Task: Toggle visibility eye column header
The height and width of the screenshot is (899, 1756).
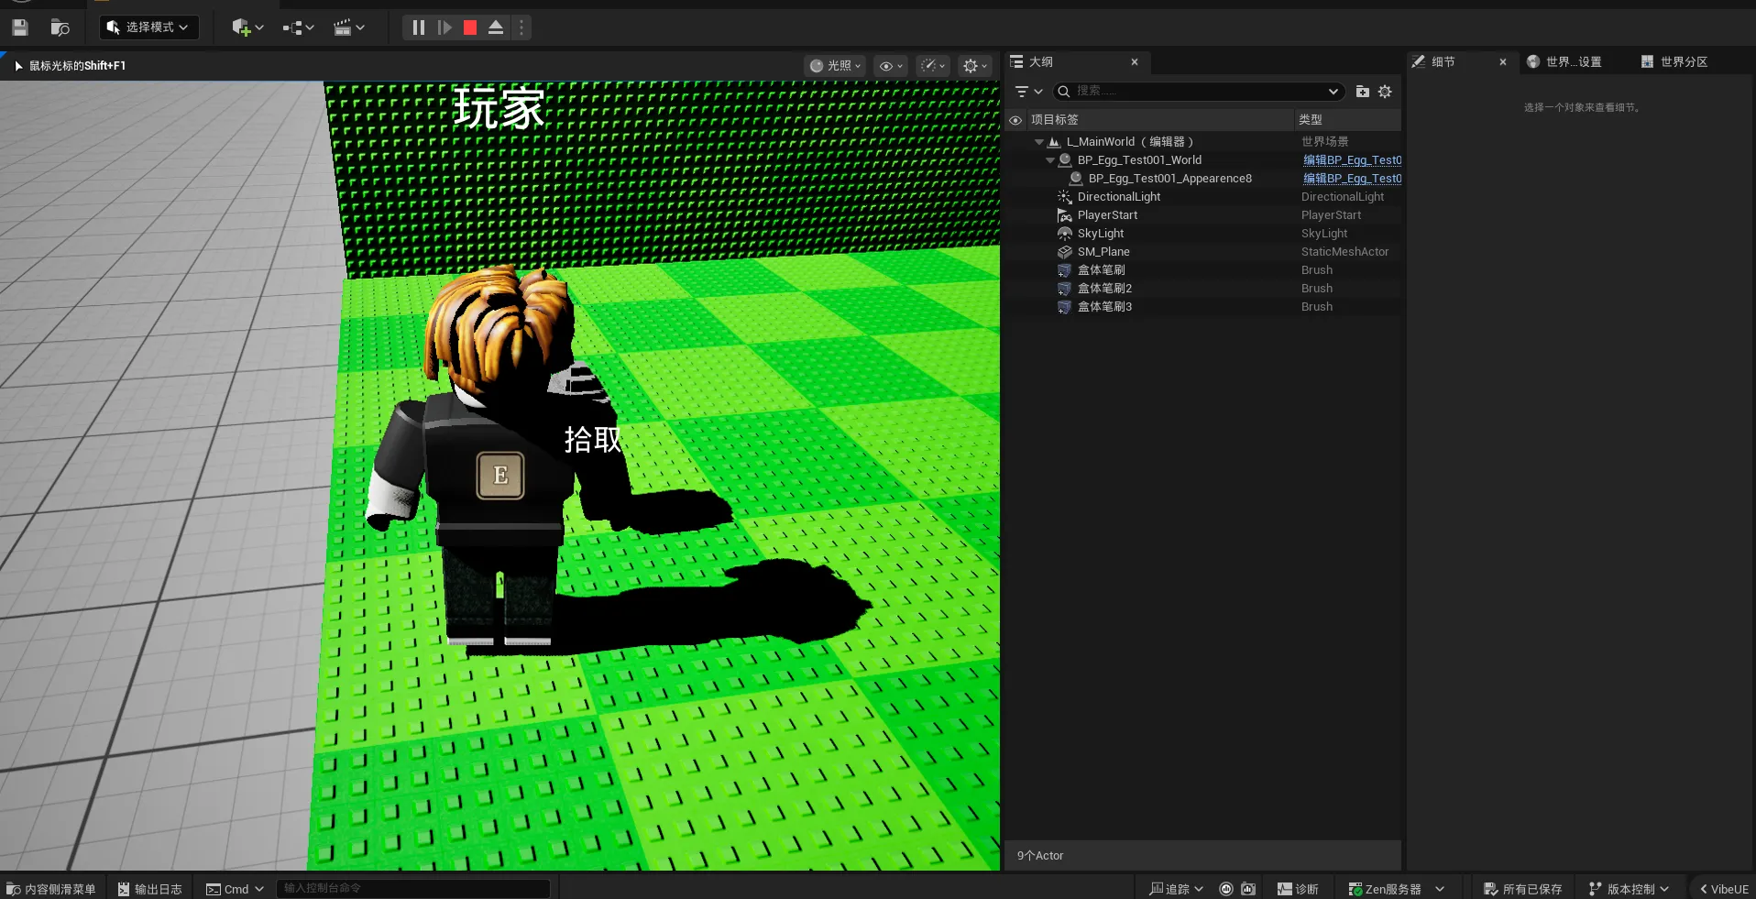Action: click(x=1015, y=120)
